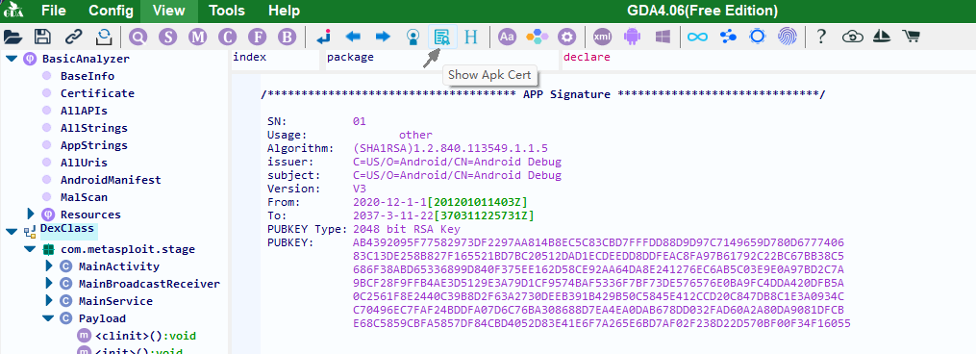Select BaseInfo in the tree
The height and width of the screenshot is (354, 976).
click(x=88, y=76)
